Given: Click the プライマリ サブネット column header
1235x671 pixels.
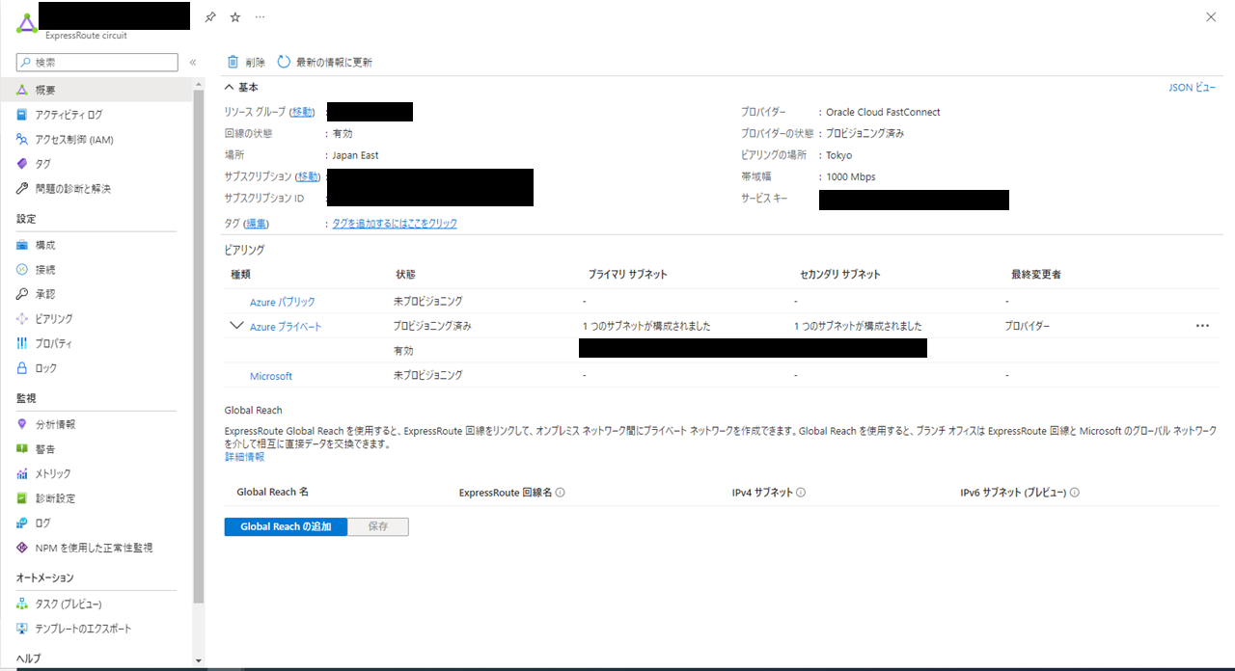Looking at the screenshot, I should 627,275.
